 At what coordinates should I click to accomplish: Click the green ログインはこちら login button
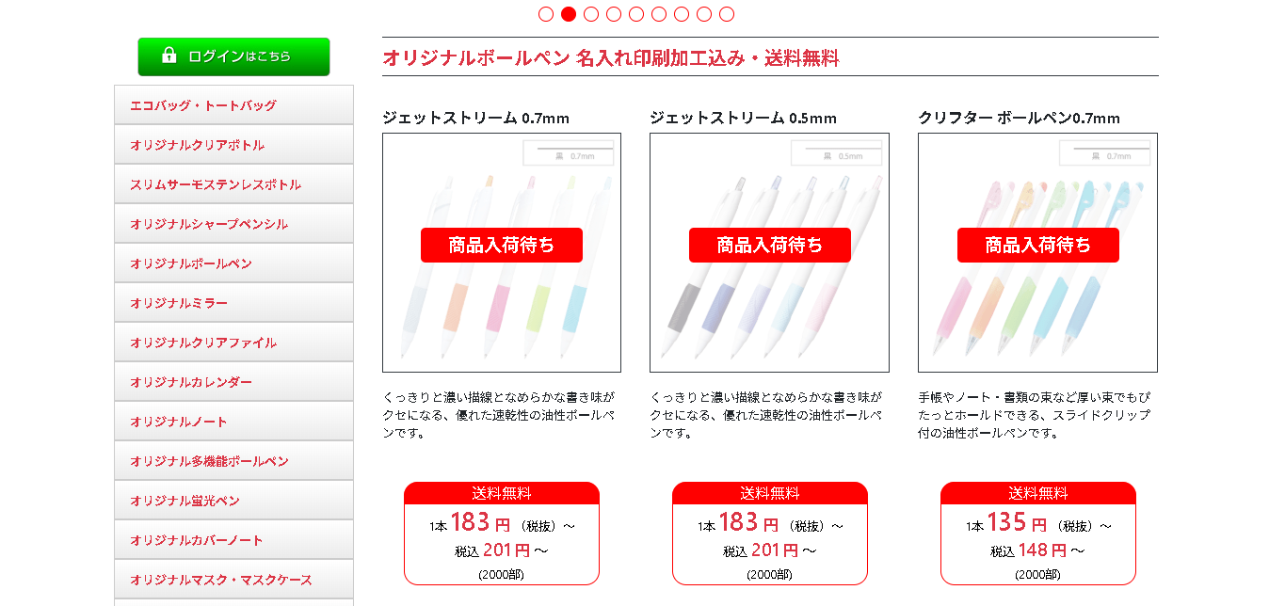[x=233, y=56]
